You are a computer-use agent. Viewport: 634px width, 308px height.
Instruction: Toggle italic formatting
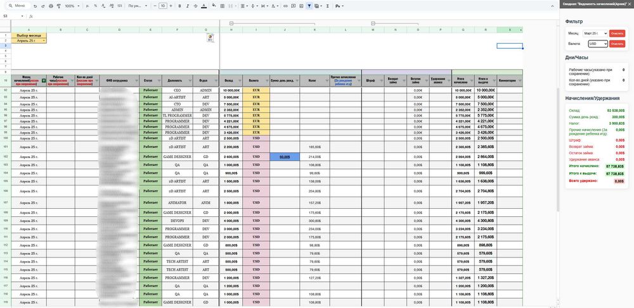(x=187, y=6)
